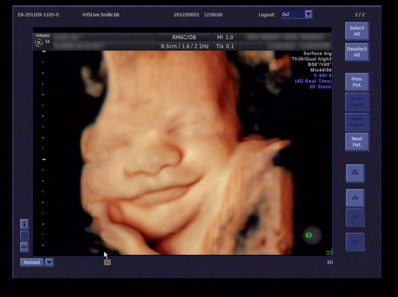Jump to last page with bottom arrow
Image resolution: width=398 pixels, height=297 pixels.
pyautogui.click(x=355, y=242)
